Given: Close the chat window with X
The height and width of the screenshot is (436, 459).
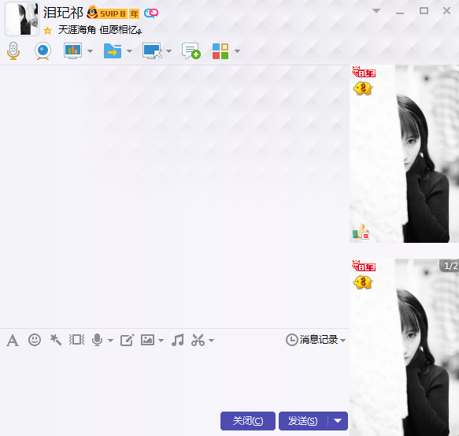Looking at the screenshot, I should 446,11.
